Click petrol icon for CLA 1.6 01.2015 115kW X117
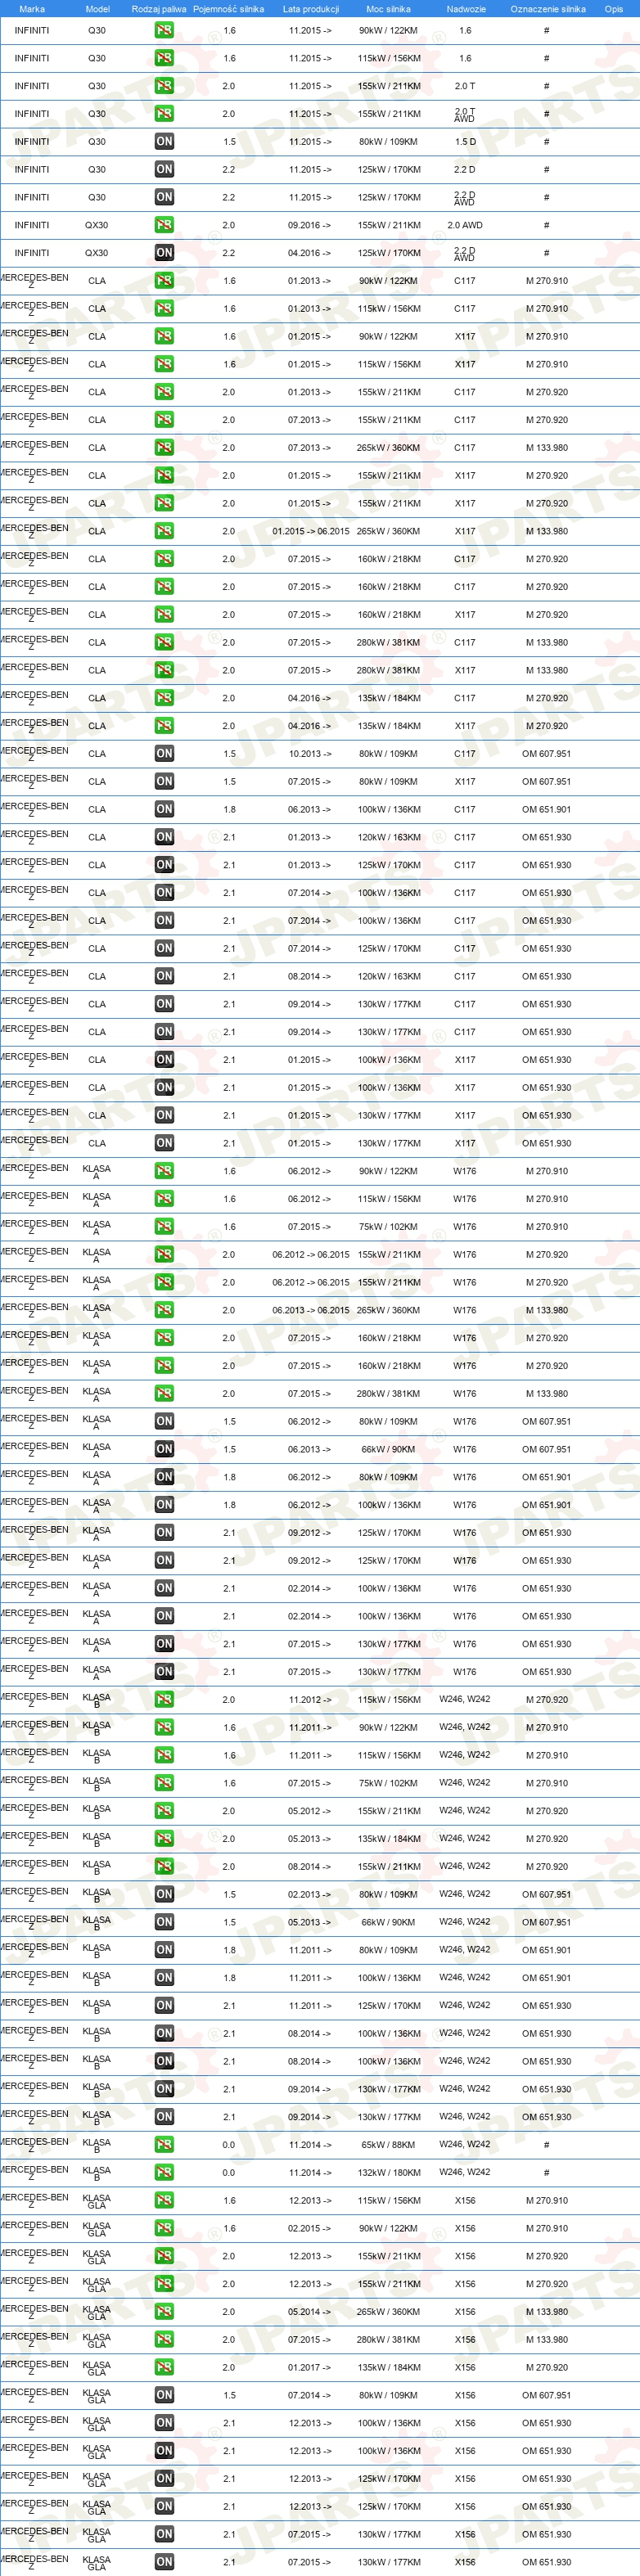The height and width of the screenshot is (2576, 640). (x=164, y=364)
